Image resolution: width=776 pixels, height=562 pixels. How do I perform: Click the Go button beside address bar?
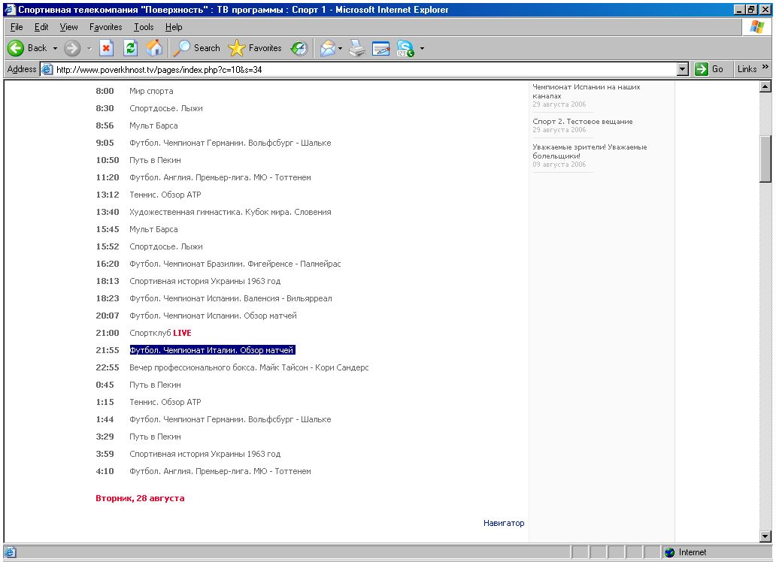(x=709, y=69)
